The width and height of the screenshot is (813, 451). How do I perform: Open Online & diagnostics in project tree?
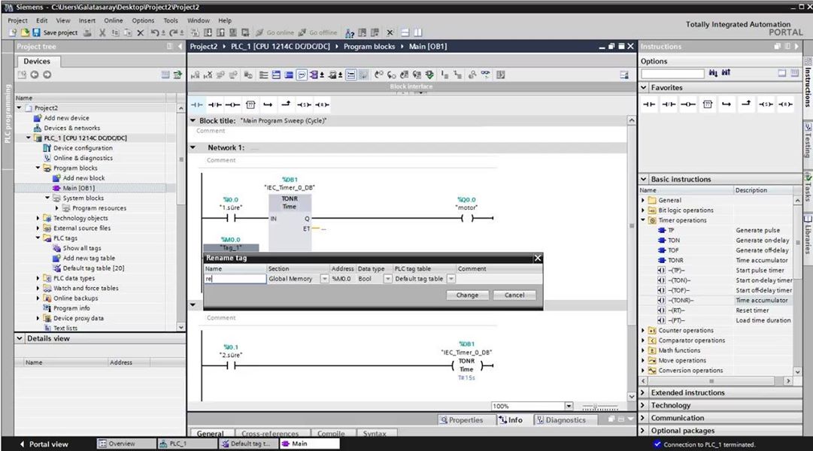pos(83,158)
